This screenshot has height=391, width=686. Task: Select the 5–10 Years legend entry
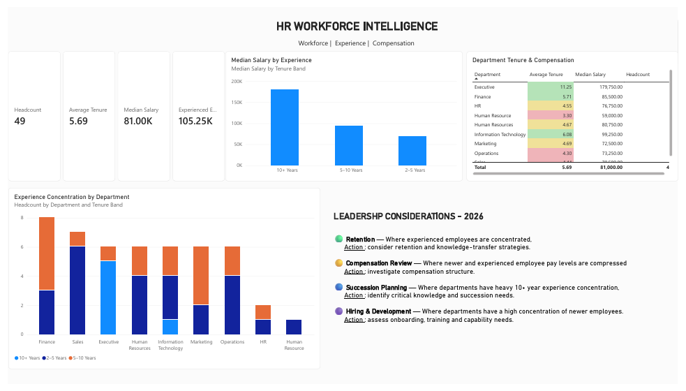[82, 358]
